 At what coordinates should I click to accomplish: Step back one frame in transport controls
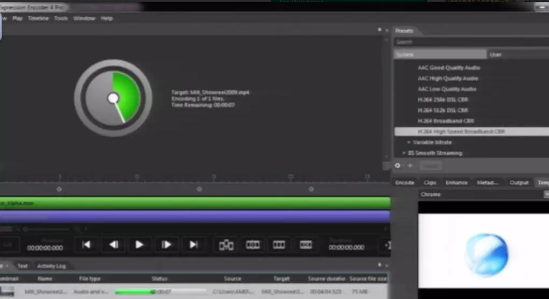[x=113, y=245]
